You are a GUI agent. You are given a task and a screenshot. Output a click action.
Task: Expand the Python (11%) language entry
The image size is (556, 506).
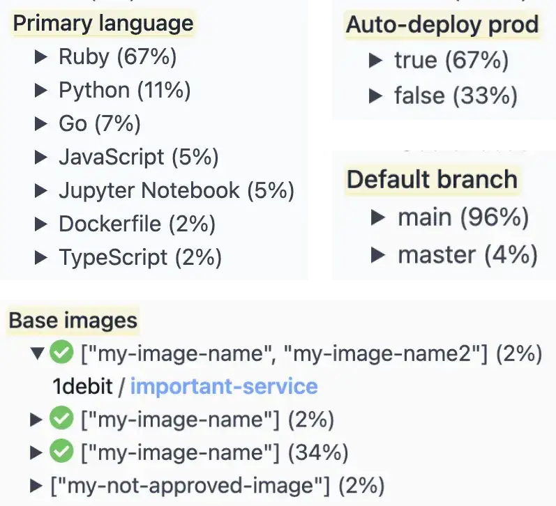point(40,91)
